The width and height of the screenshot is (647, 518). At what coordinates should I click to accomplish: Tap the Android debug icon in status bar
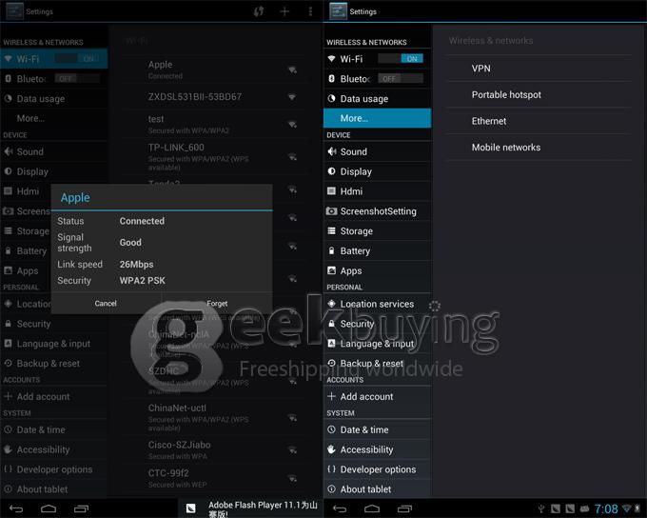pyautogui.click(x=585, y=508)
